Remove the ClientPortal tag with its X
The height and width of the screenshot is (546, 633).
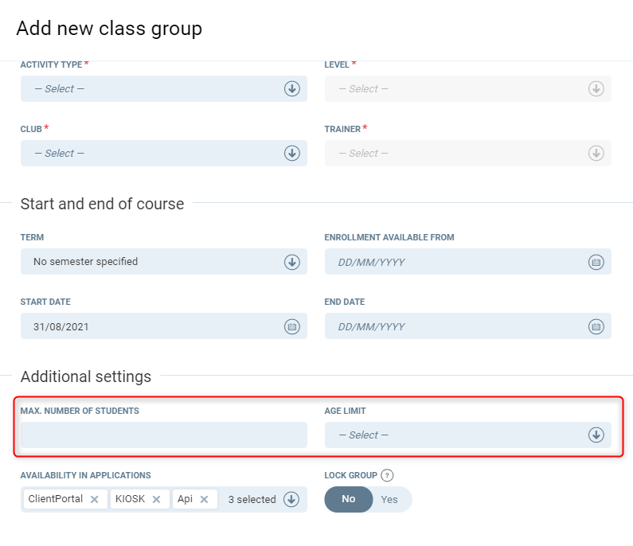(94, 500)
